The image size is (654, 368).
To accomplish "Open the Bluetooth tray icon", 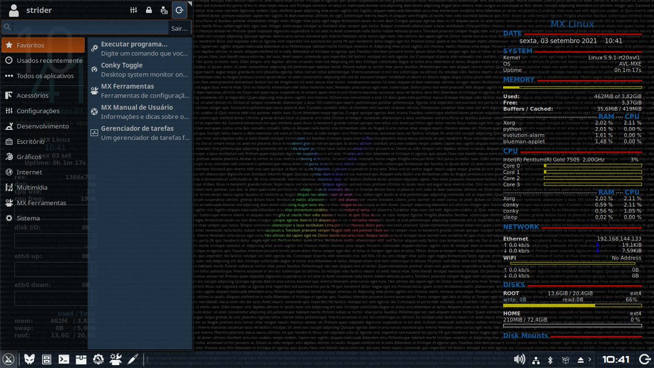I will (550, 360).
